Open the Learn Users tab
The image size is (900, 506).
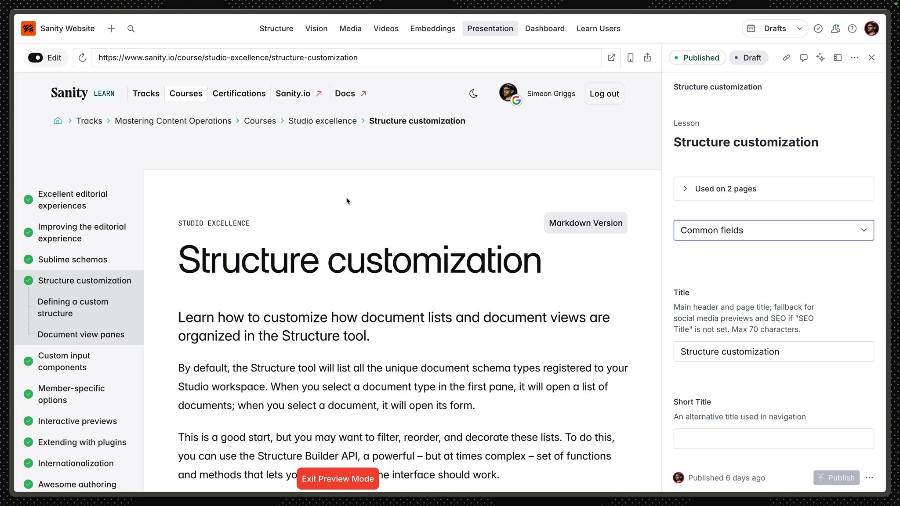pyautogui.click(x=598, y=29)
